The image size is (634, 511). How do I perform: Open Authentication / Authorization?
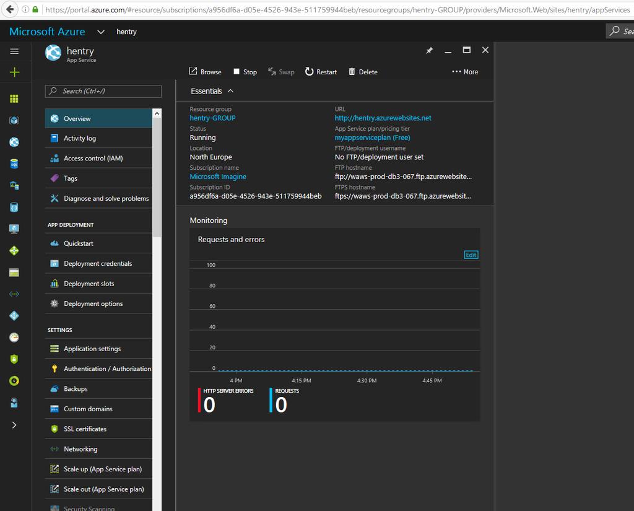click(x=98, y=369)
